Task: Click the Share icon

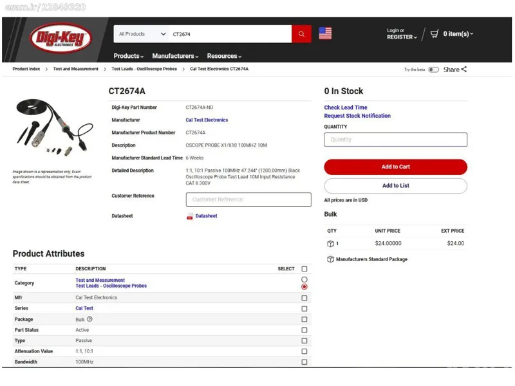Action: pyautogui.click(x=464, y=69)
